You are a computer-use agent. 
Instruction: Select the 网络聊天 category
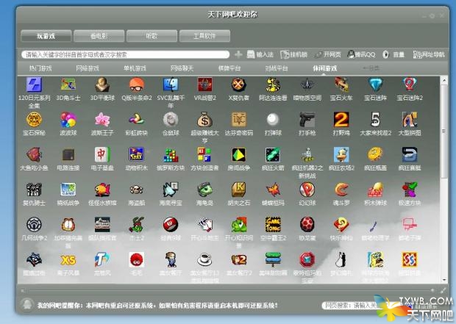(x=182, y=68)
